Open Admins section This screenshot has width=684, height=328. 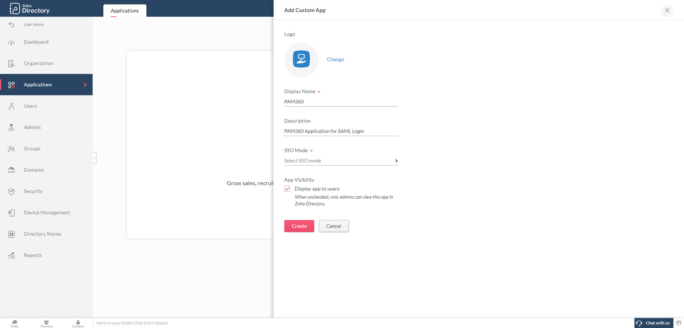coord(46,127)
